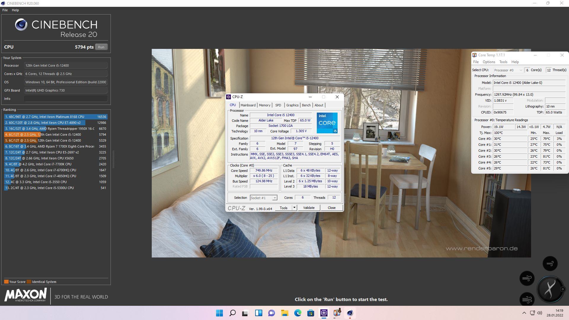Image resolution: width=569 pixels, height=320 pixels.
Task: Select i5-12400 5794 score ranking row
Action: (55, 135)
